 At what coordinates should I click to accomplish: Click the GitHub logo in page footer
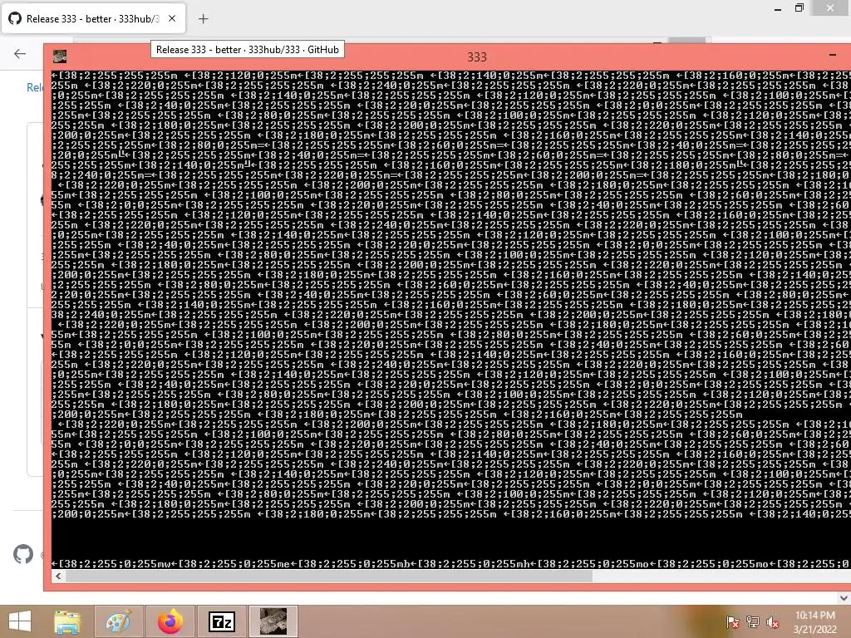22,554
